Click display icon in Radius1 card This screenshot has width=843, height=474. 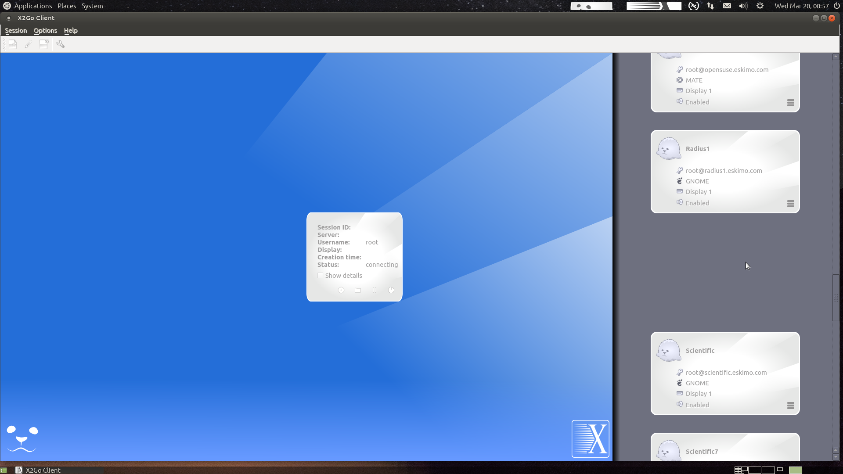click(x=680, y=191)
